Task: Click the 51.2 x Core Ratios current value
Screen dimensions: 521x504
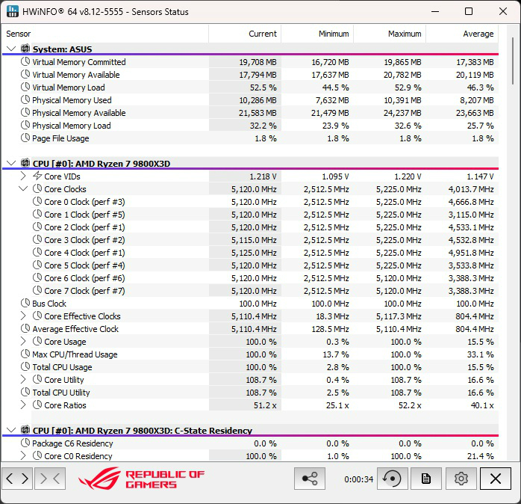Action: (265, 405)
